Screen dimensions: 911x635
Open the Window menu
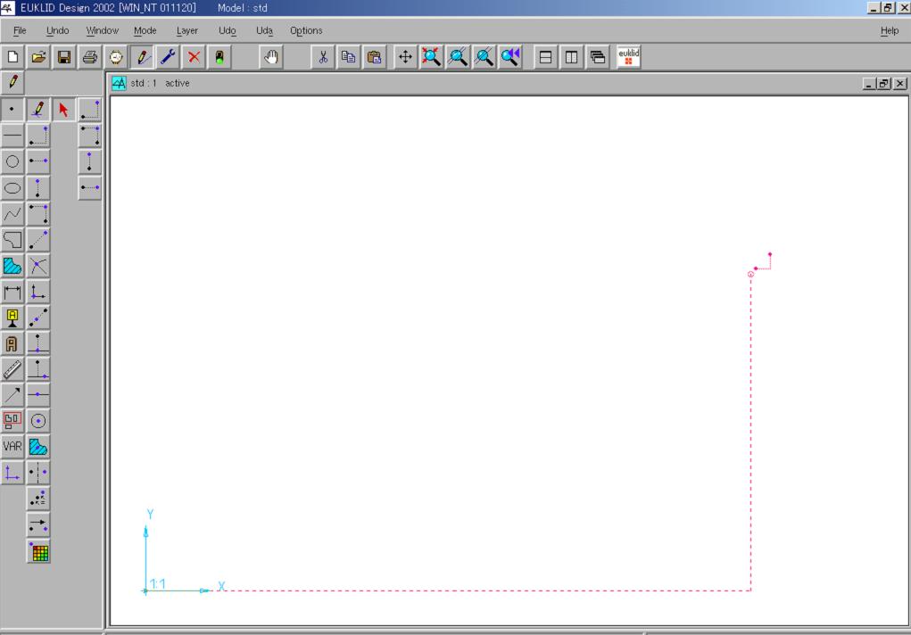(x=103, y=31)
